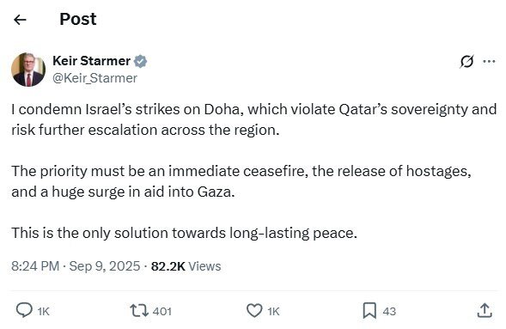Open the Keir Starmer display name
This screenshot has height=329, width=506.
pos(91,61)
